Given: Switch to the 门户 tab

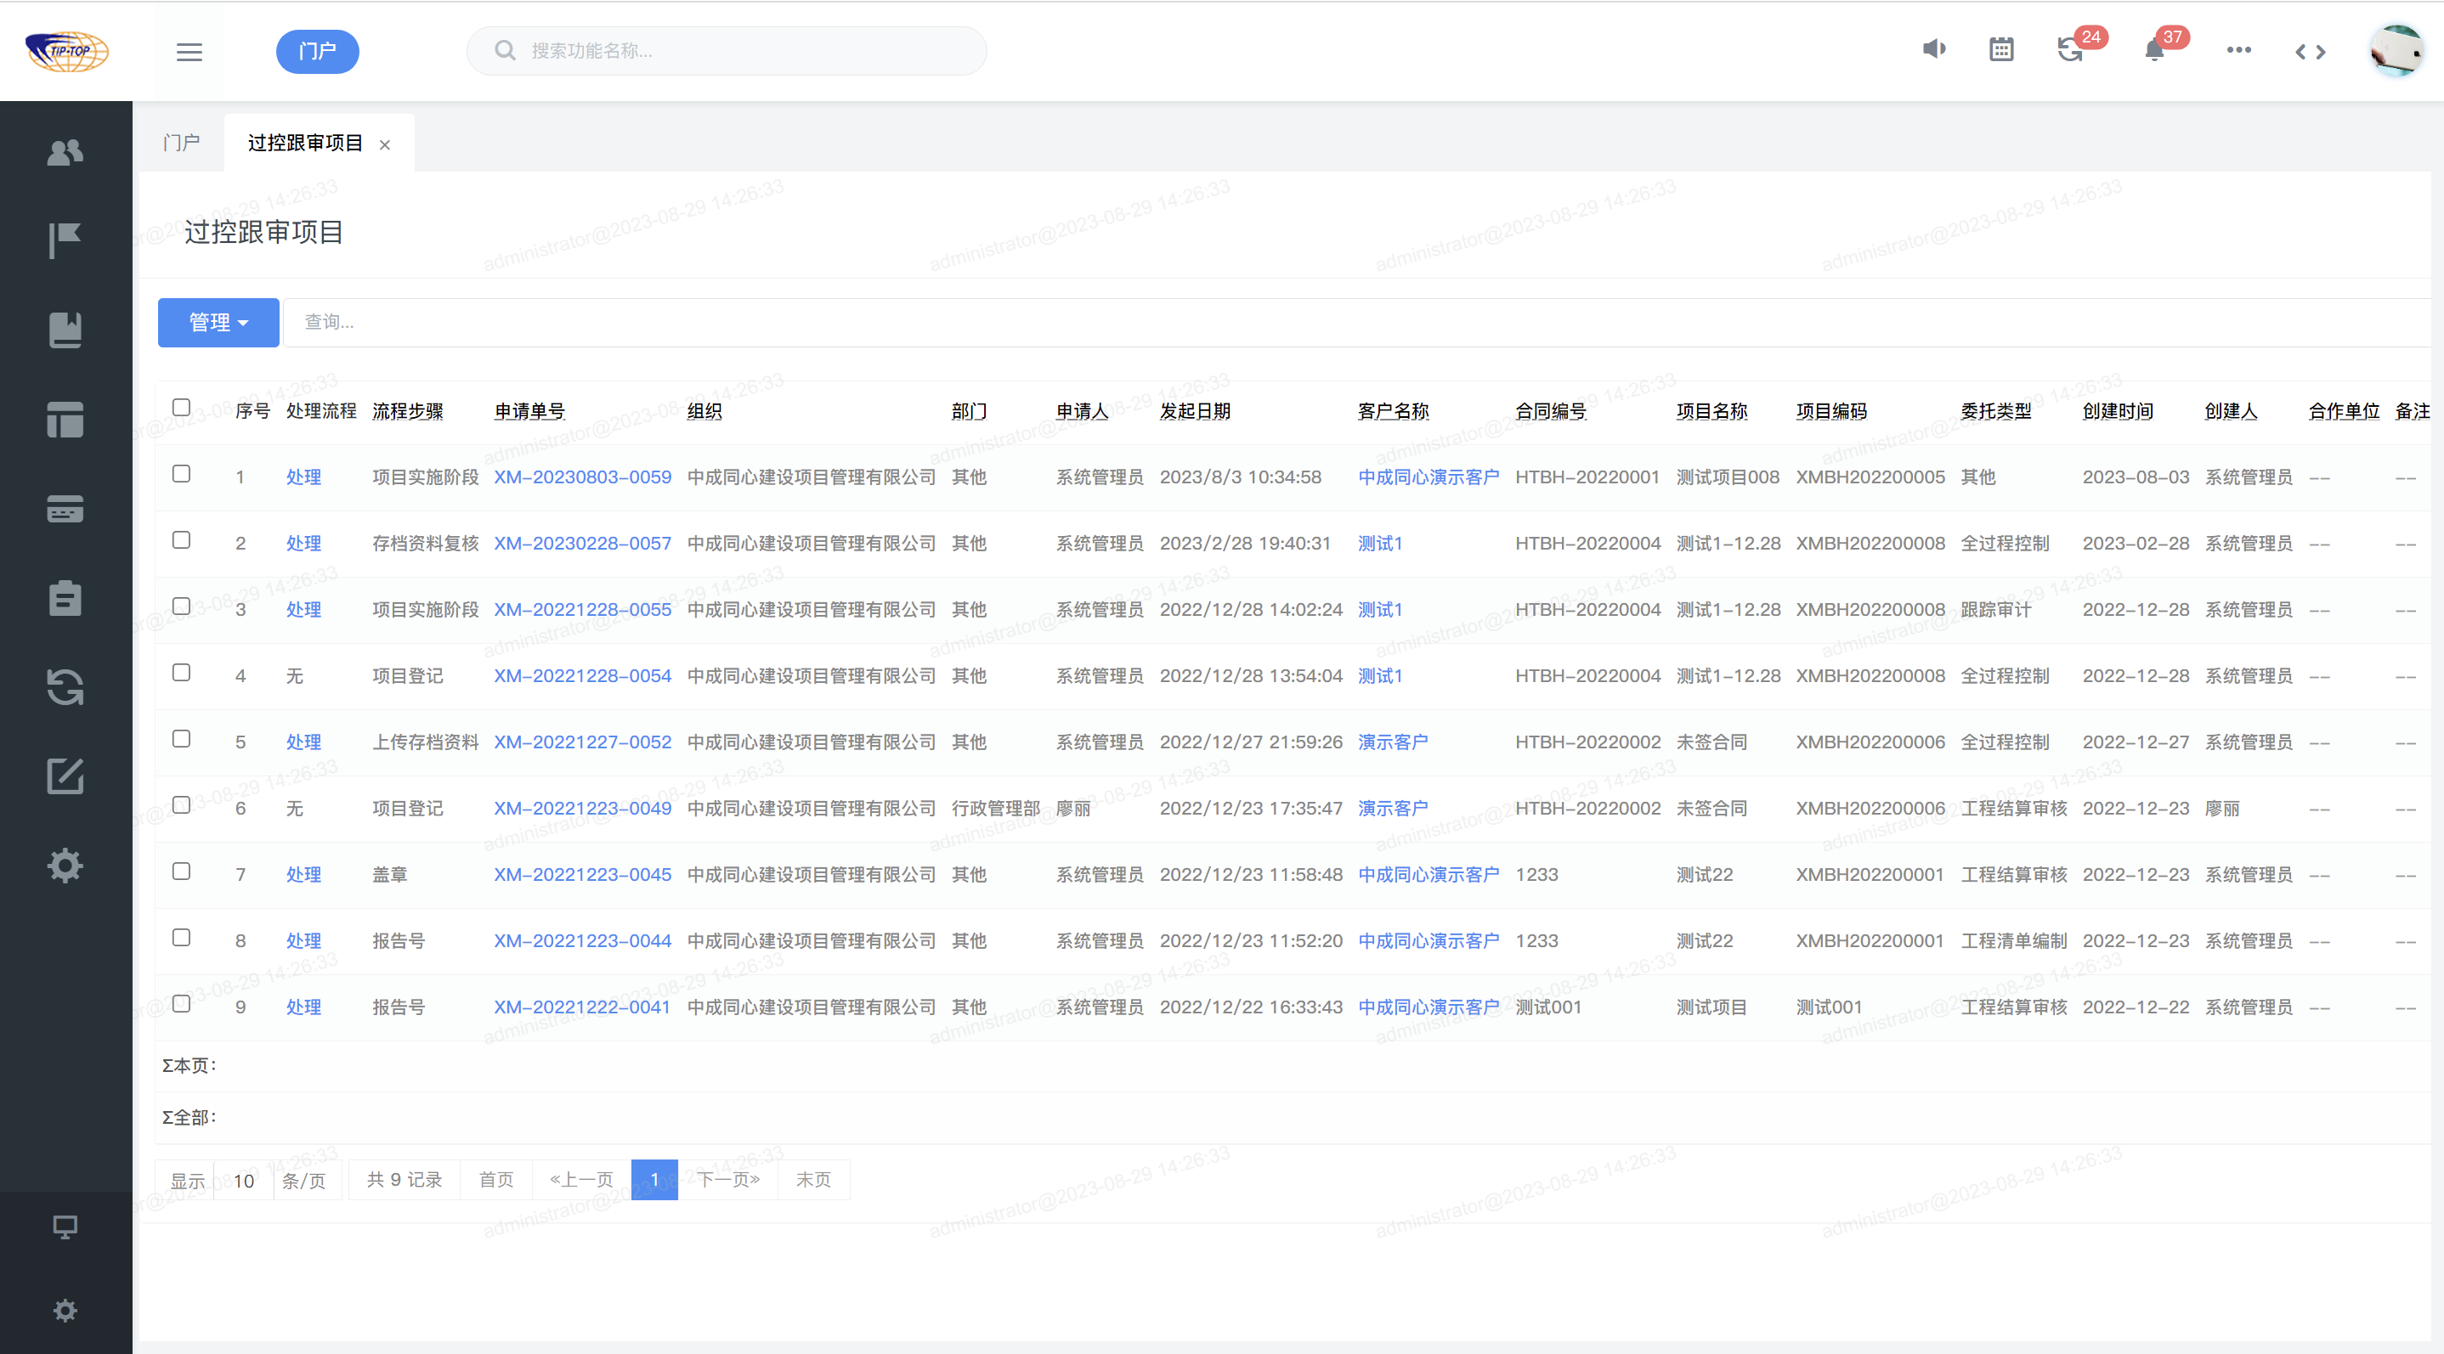Looking at the screenshot, I should (x=181, y=144).
